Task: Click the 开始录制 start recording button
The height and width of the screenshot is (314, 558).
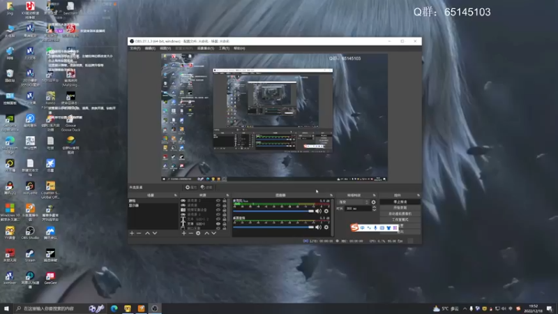Action: pos(400,207)
